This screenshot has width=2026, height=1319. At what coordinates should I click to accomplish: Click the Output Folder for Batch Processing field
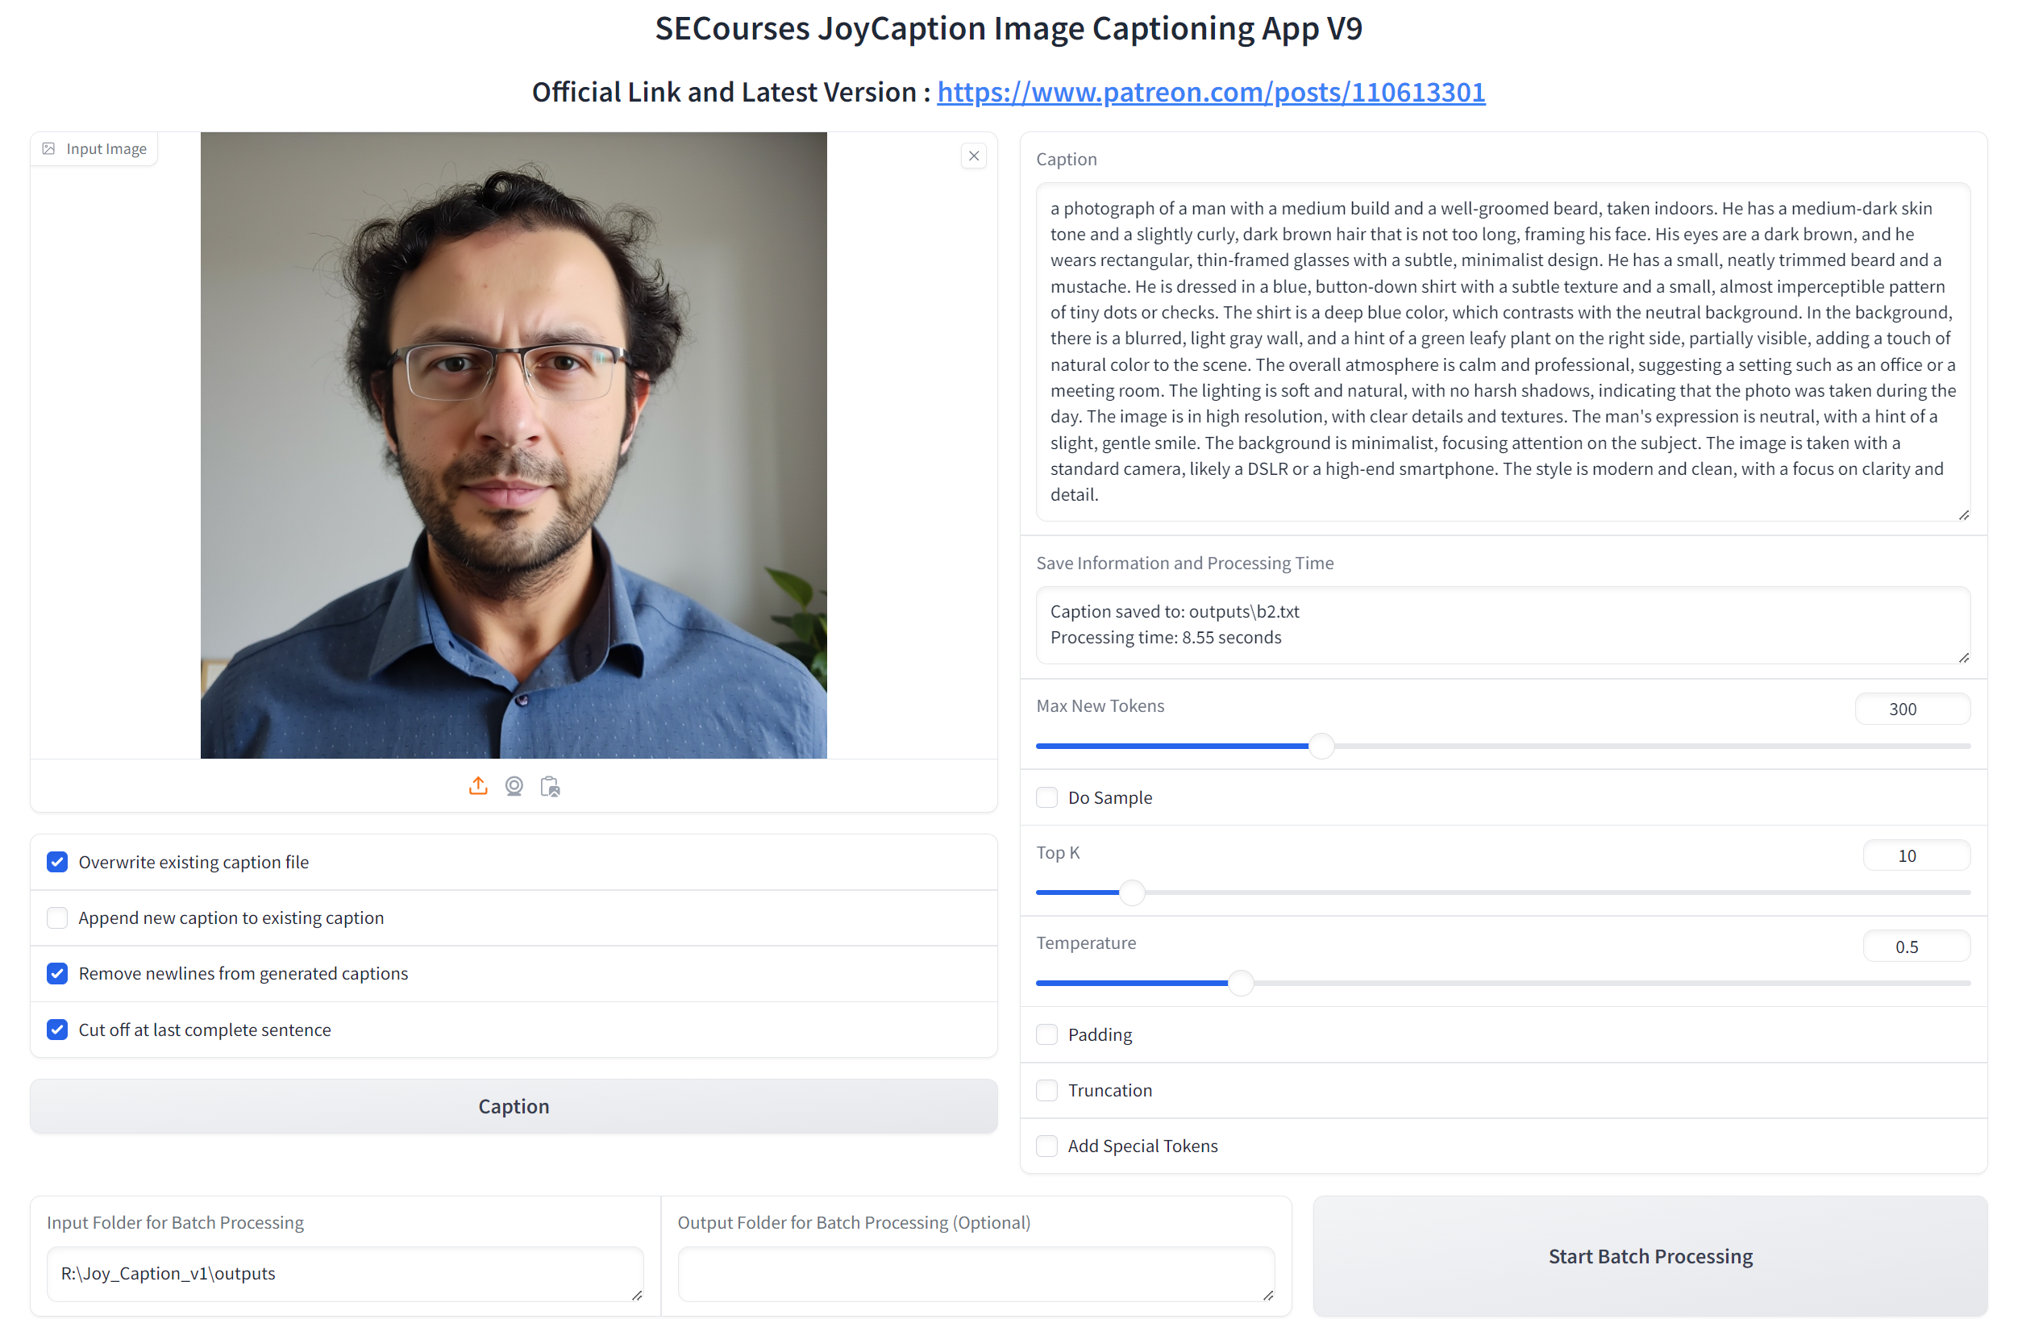click(x=976, y=1274)
